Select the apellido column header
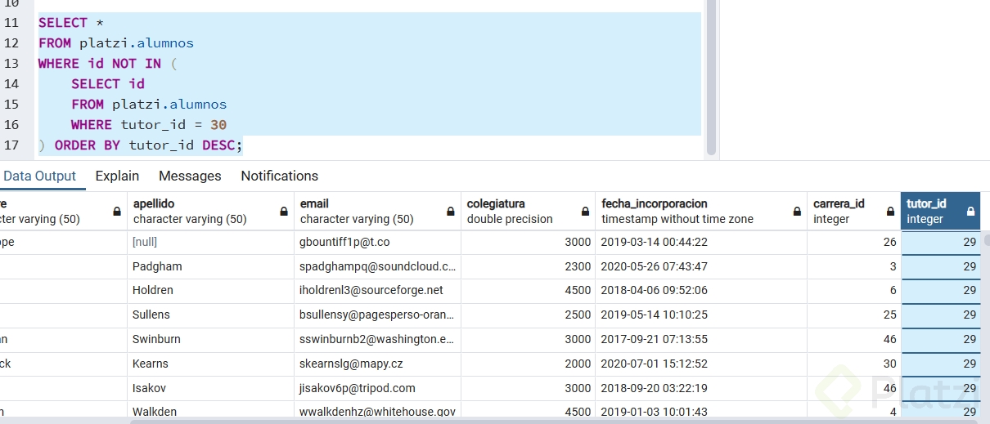Viewport: 990px width, 424px height. click(x=211, y=211)
